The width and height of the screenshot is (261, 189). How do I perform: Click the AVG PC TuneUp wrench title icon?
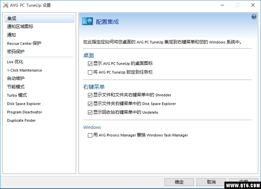pos(5,5)
